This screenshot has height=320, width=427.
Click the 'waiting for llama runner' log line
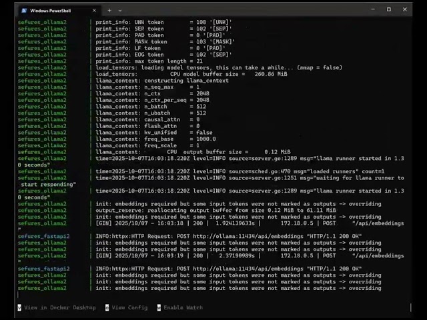(x=250, y=178)
